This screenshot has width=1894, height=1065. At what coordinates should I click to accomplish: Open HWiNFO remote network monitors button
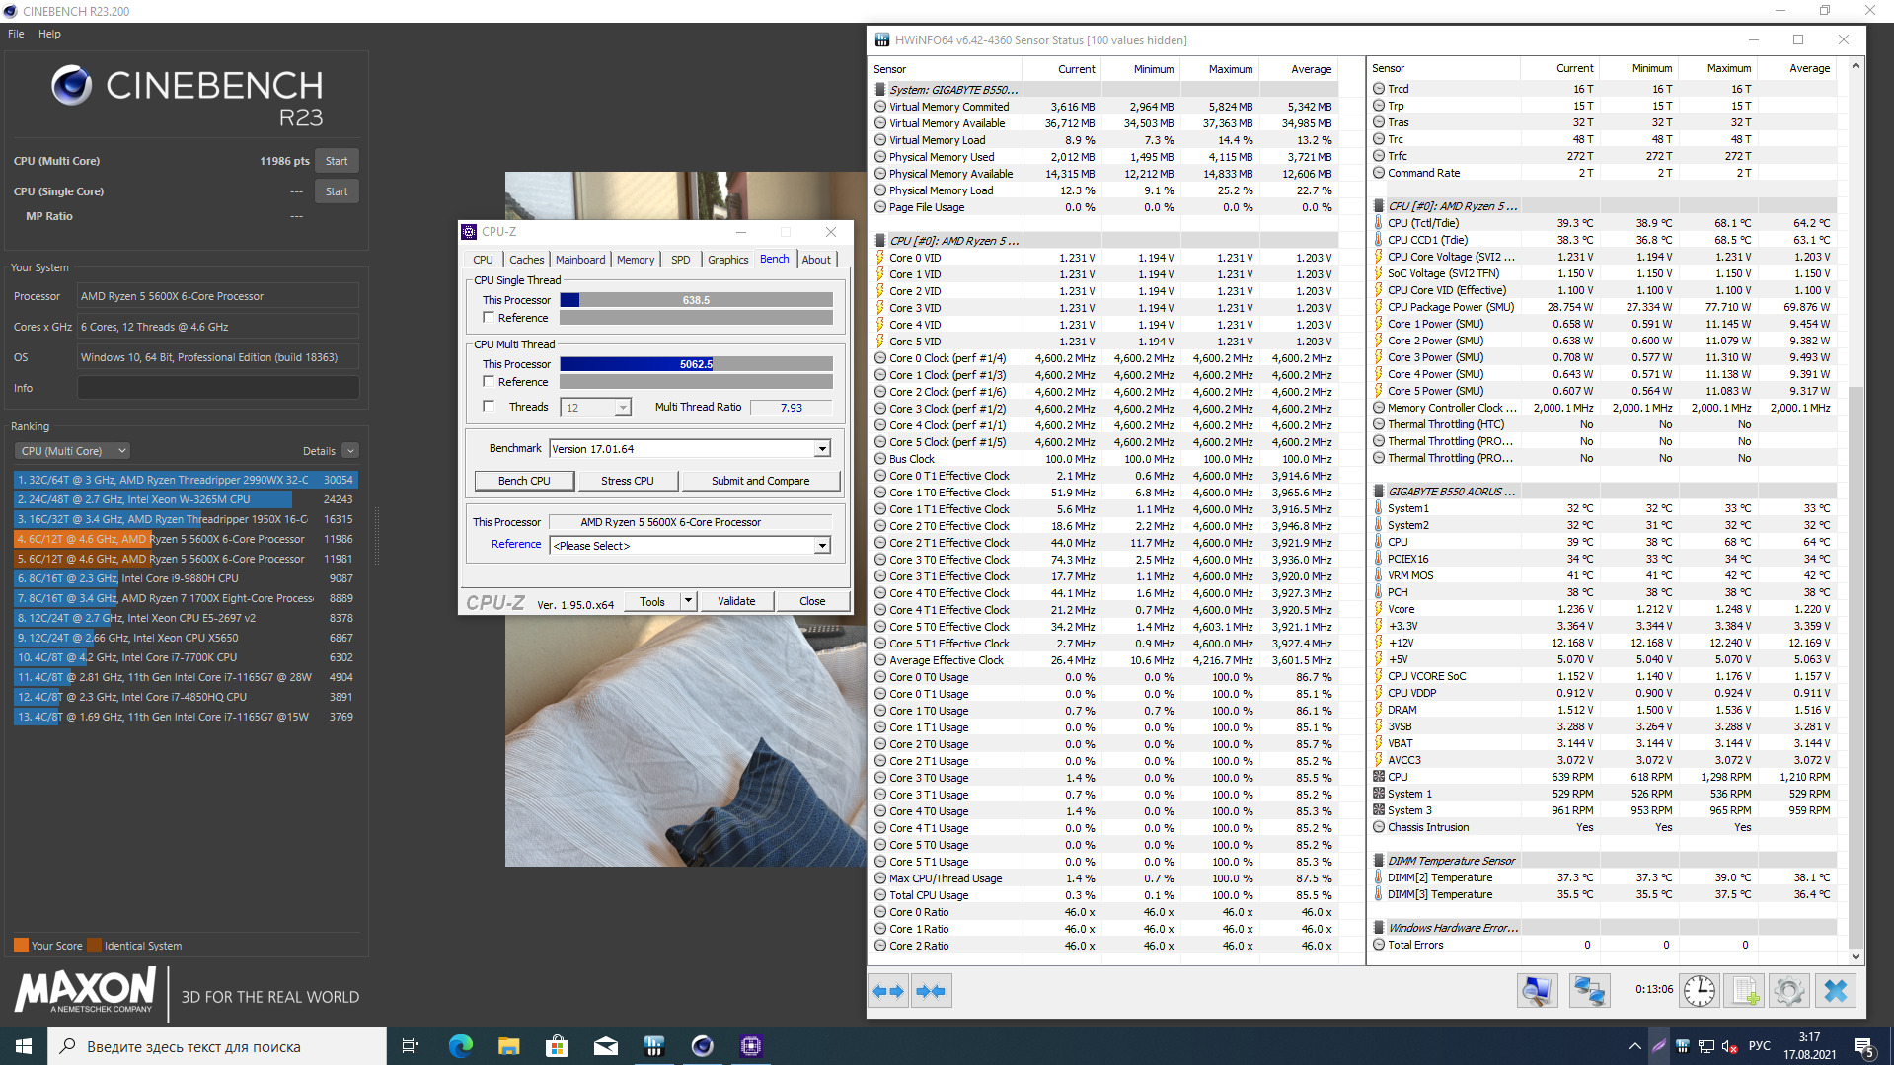[x=1589, y=991]
